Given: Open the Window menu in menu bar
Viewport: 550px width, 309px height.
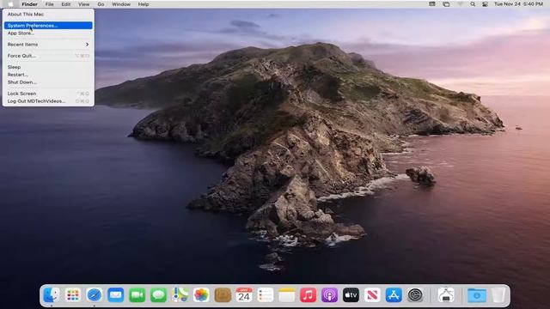Looking at the screenshot, I should pyautogui.click(x=121, y=4).
